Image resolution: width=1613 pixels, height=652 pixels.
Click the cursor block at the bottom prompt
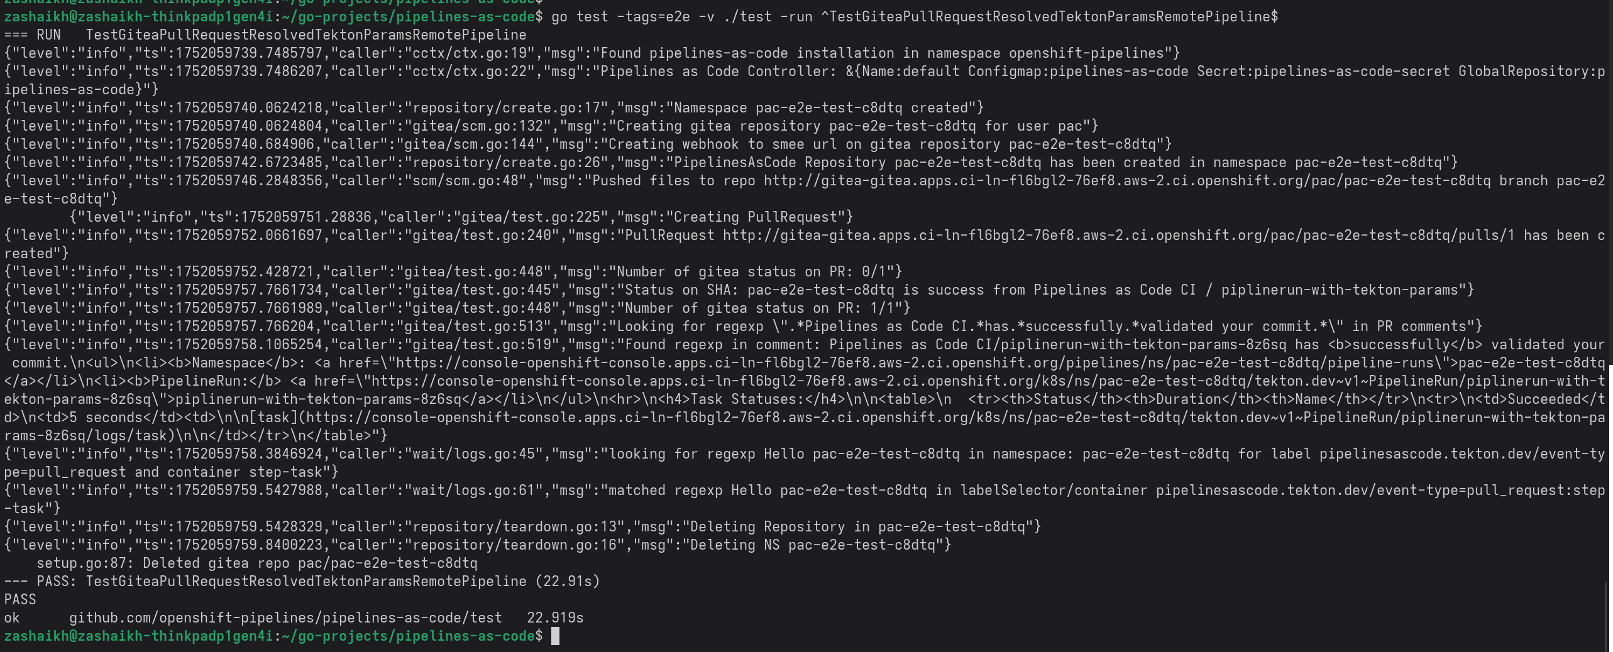click(555, 636)
